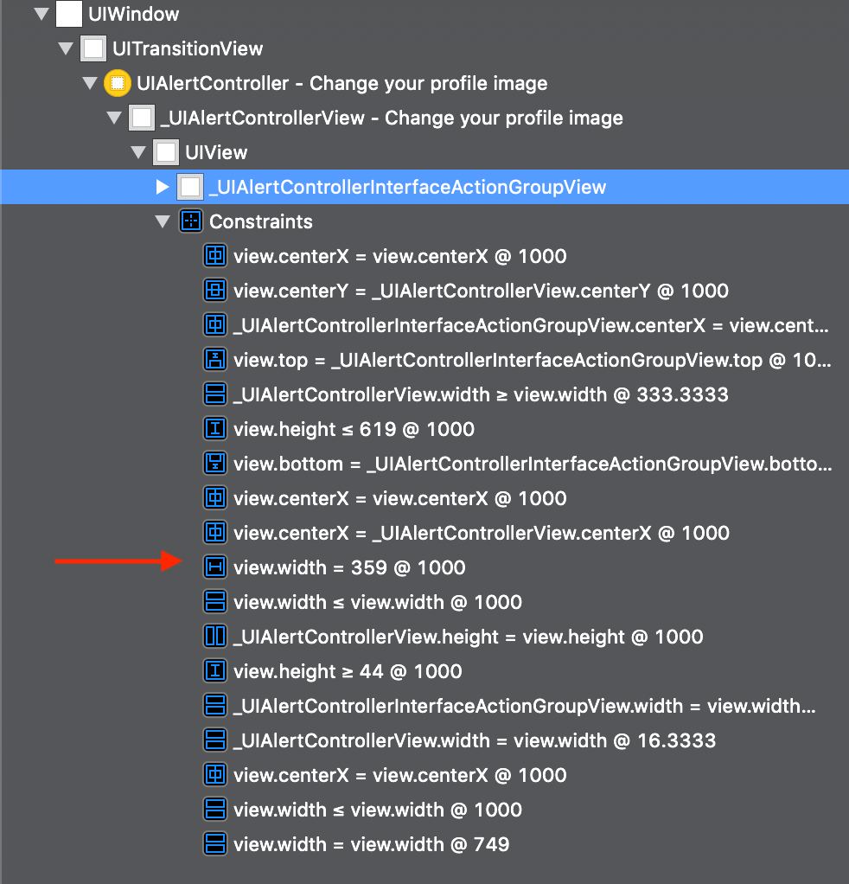This screenshot has height=884, width=849.
Task: Collapse the UITransitionView disclosure triangle
Action: tap(66, 48)
